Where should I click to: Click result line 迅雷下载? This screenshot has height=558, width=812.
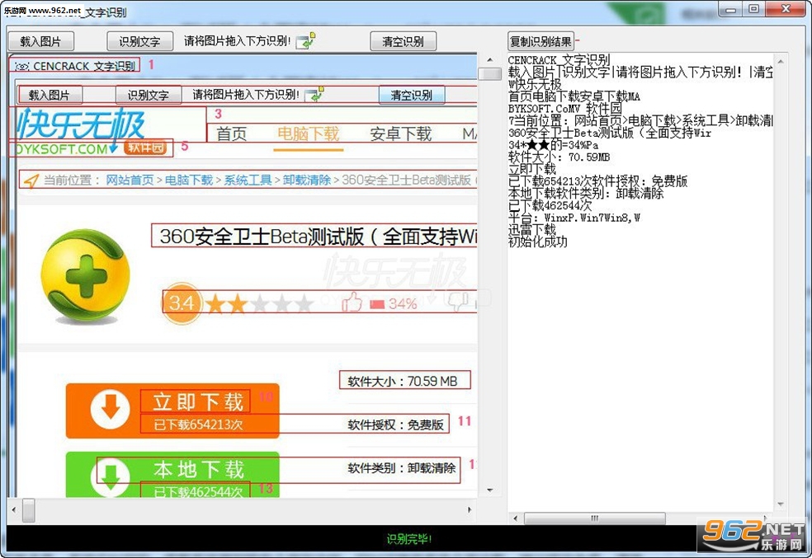point(531,229)
